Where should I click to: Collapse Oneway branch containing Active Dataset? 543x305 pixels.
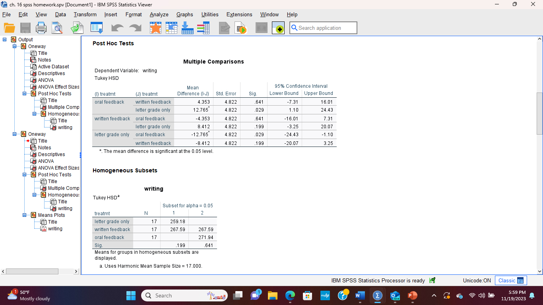(15, 46)
